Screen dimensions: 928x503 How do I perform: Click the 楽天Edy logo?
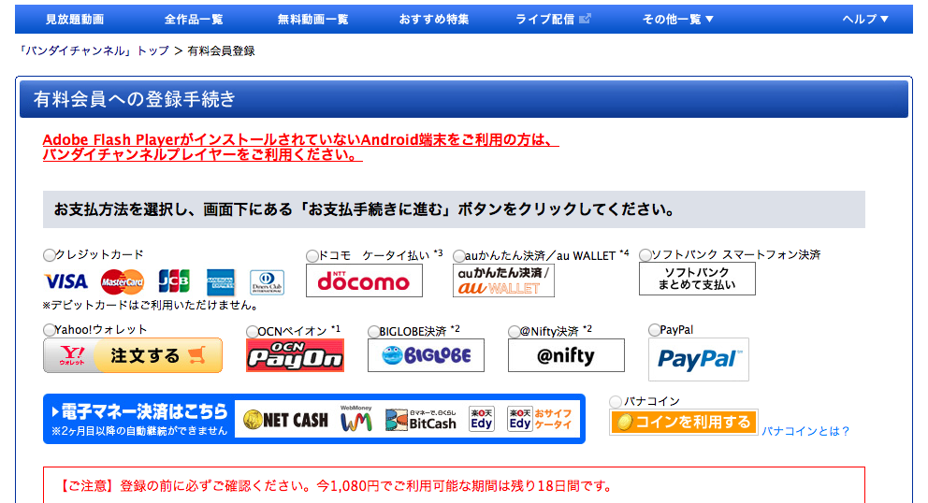(x=481, y=419)
